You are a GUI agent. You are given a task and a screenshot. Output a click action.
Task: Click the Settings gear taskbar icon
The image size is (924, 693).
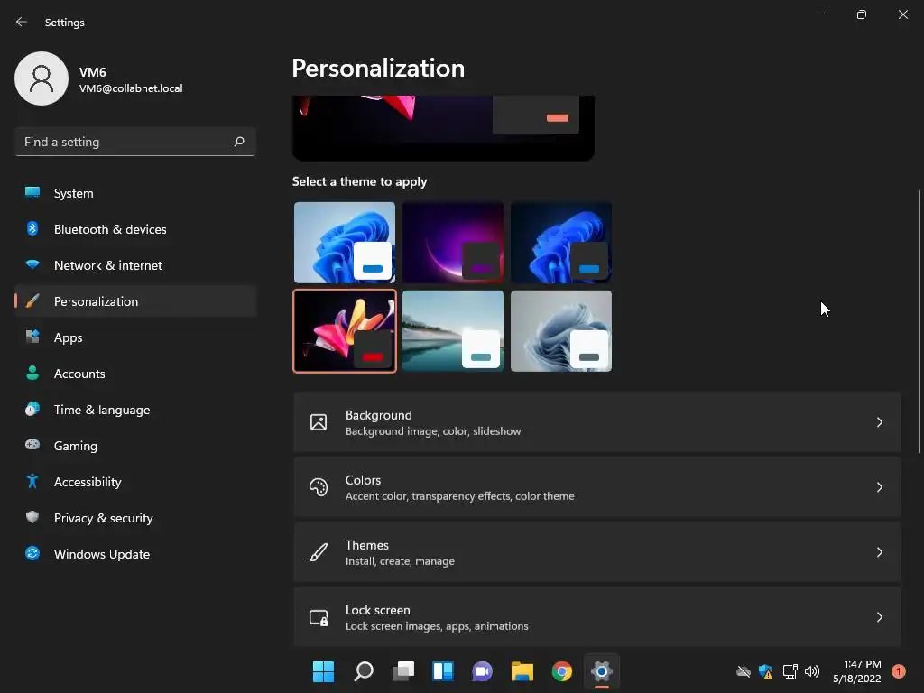(x=602, y=671)
